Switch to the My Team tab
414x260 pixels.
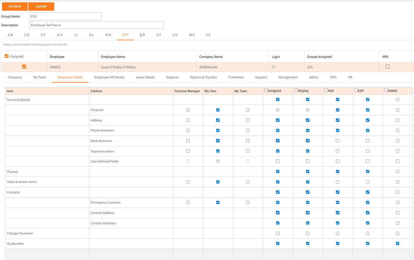pyautogui.click(x=40, y=77)
